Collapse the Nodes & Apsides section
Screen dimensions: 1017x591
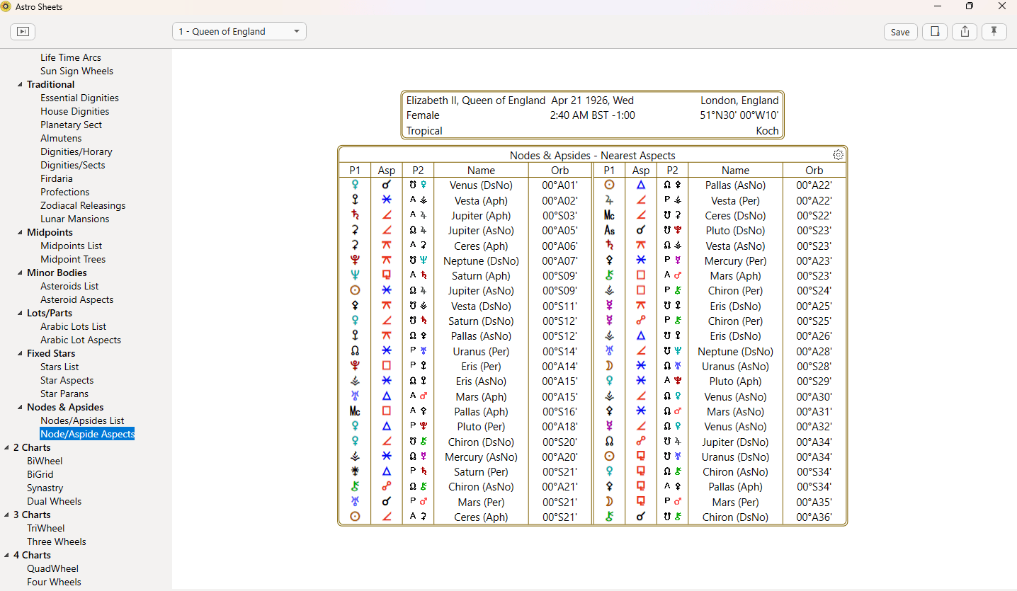20,408
